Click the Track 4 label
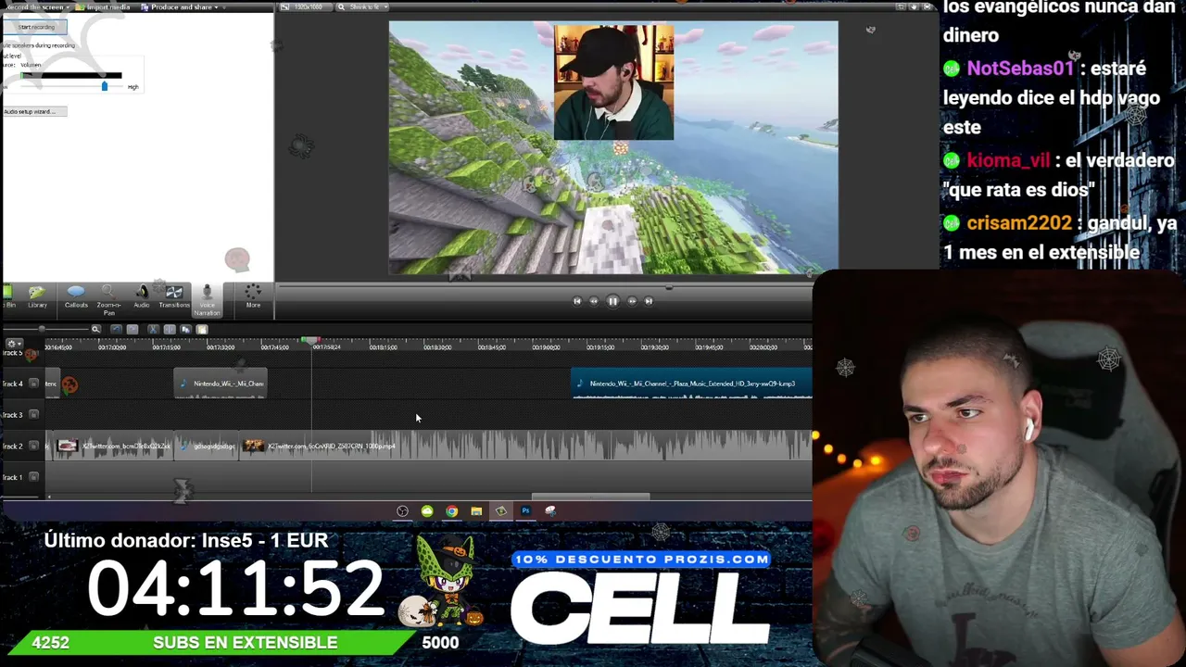 (12, 384)
